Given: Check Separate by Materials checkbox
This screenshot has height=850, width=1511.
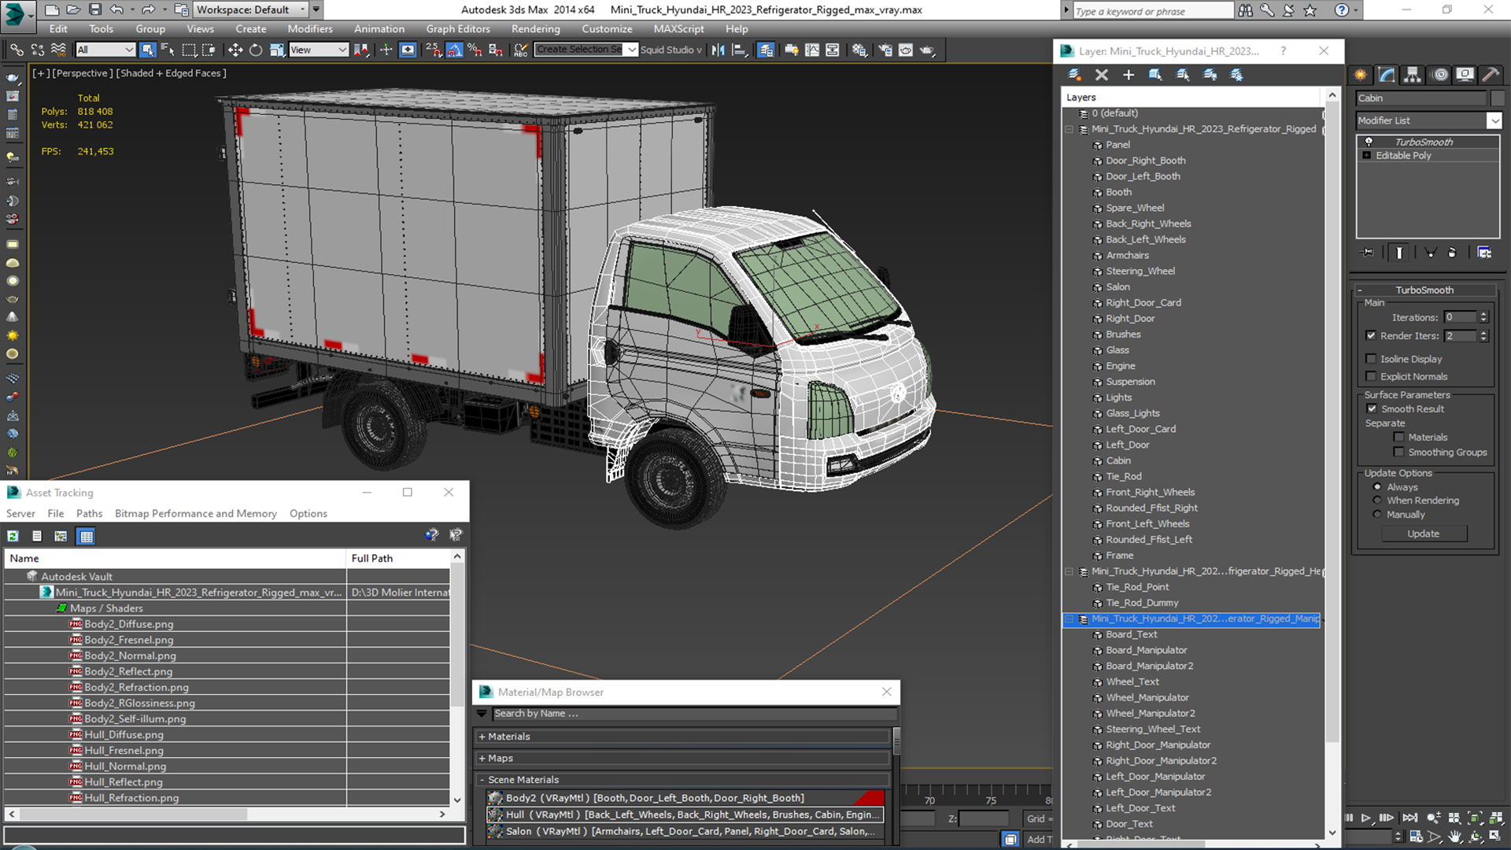Looking at the screenshot, I should click(1398, 437).
